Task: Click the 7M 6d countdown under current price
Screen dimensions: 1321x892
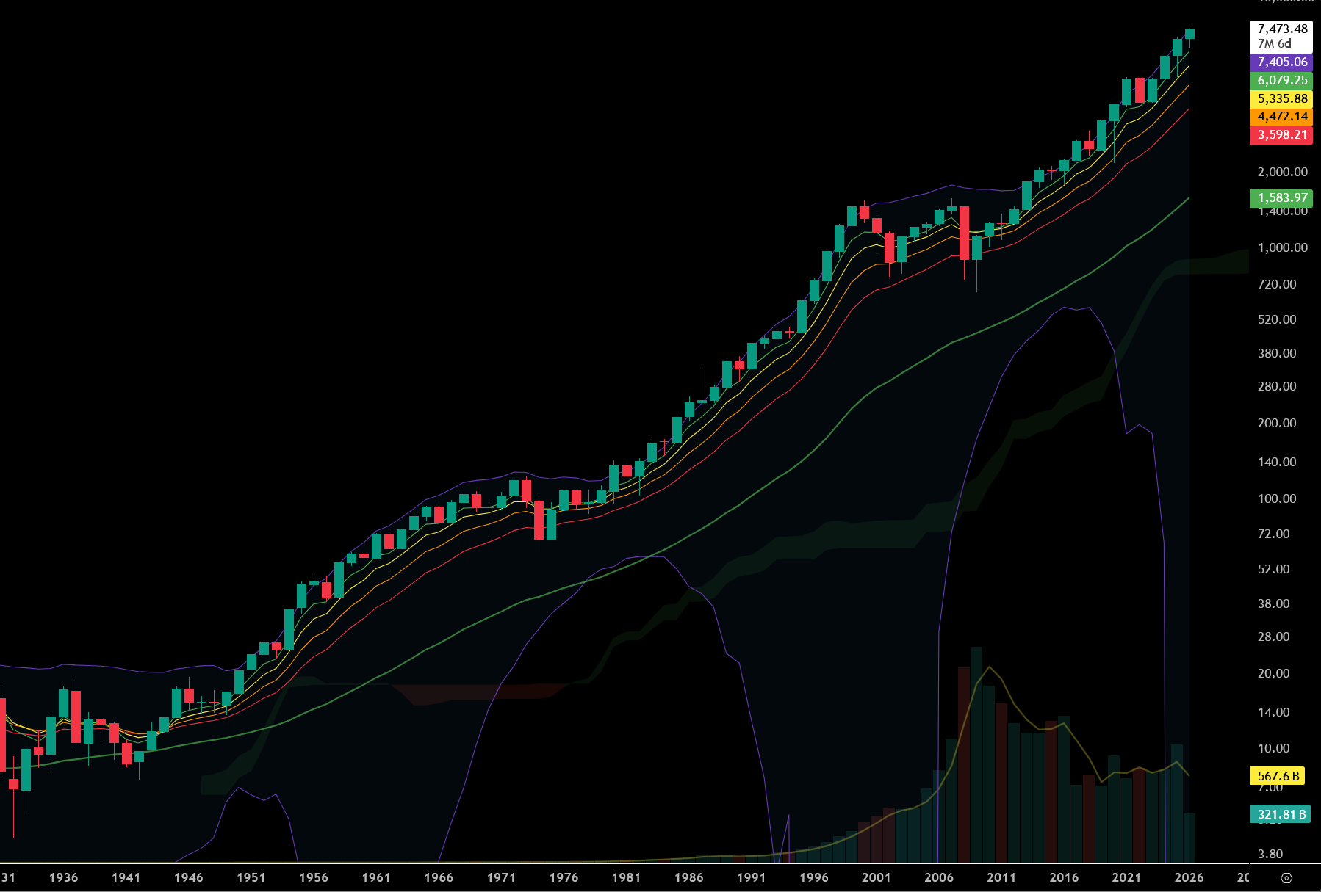Action: 1274,43
